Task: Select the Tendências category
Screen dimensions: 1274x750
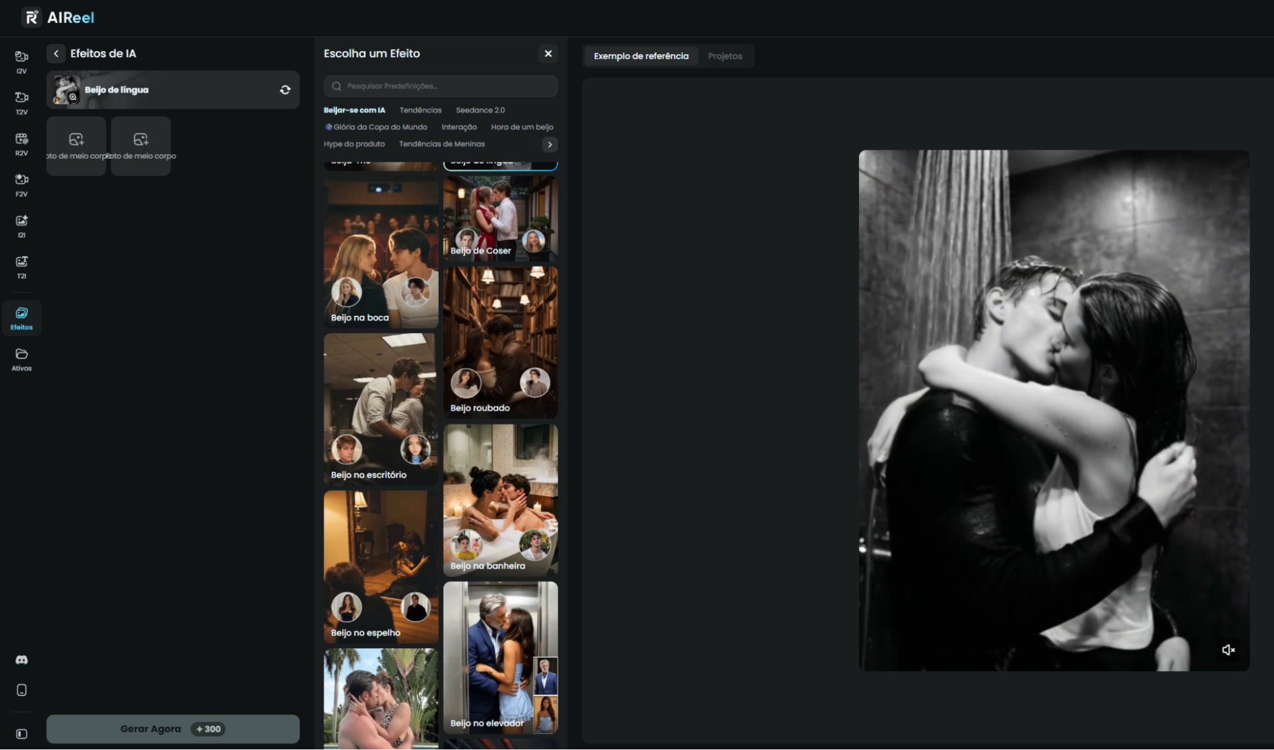Action: pos(421,110)
